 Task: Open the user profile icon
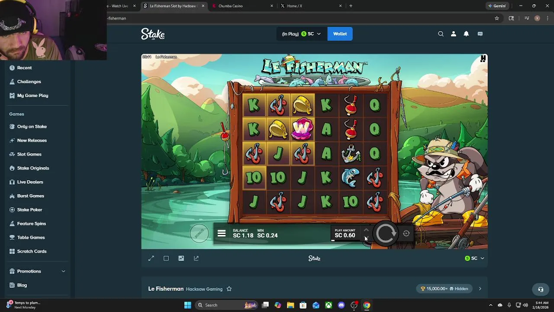point(454,34)
